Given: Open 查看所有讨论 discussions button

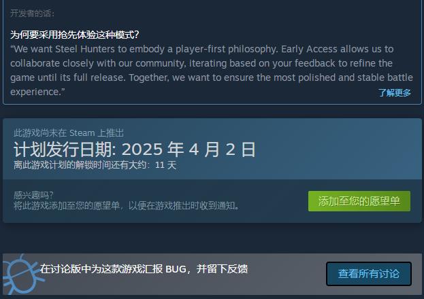Looking at the screenshot, I should [369, 274].
